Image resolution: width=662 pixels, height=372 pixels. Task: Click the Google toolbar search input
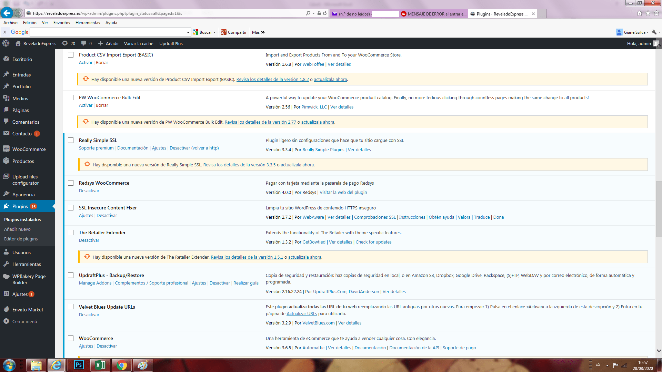(108, 32)
